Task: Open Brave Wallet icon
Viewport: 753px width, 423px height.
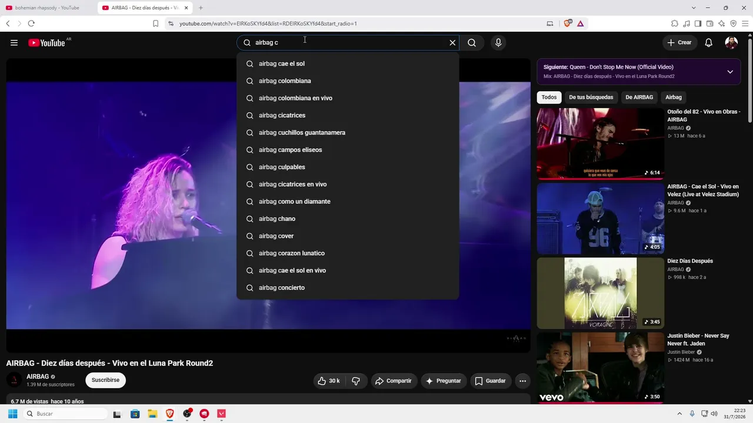Action: coord(709,23)
